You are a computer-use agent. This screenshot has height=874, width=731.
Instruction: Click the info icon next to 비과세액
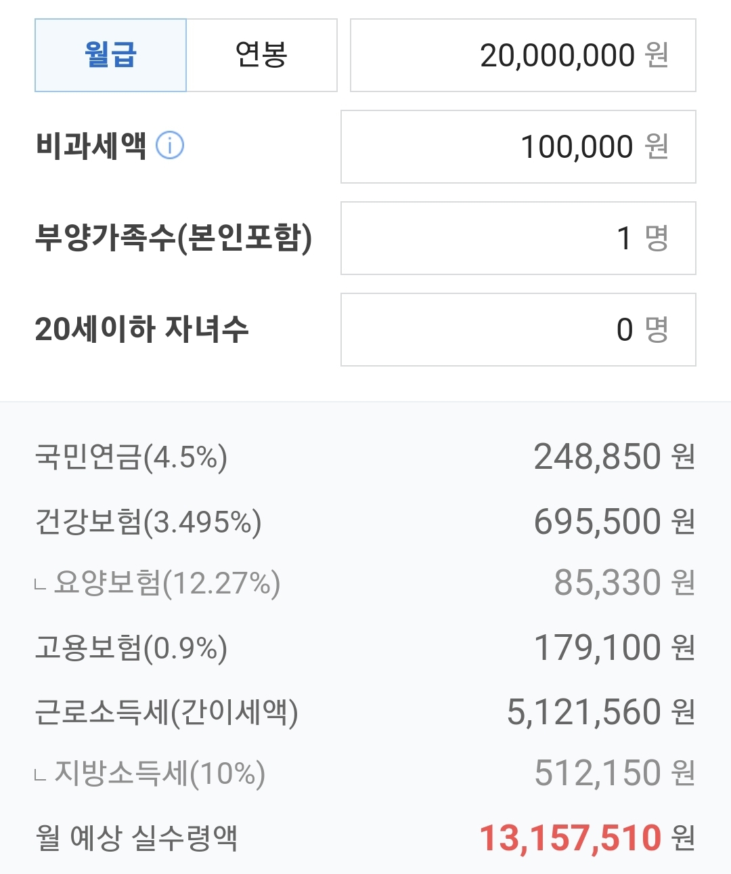[x=170, y=146]
